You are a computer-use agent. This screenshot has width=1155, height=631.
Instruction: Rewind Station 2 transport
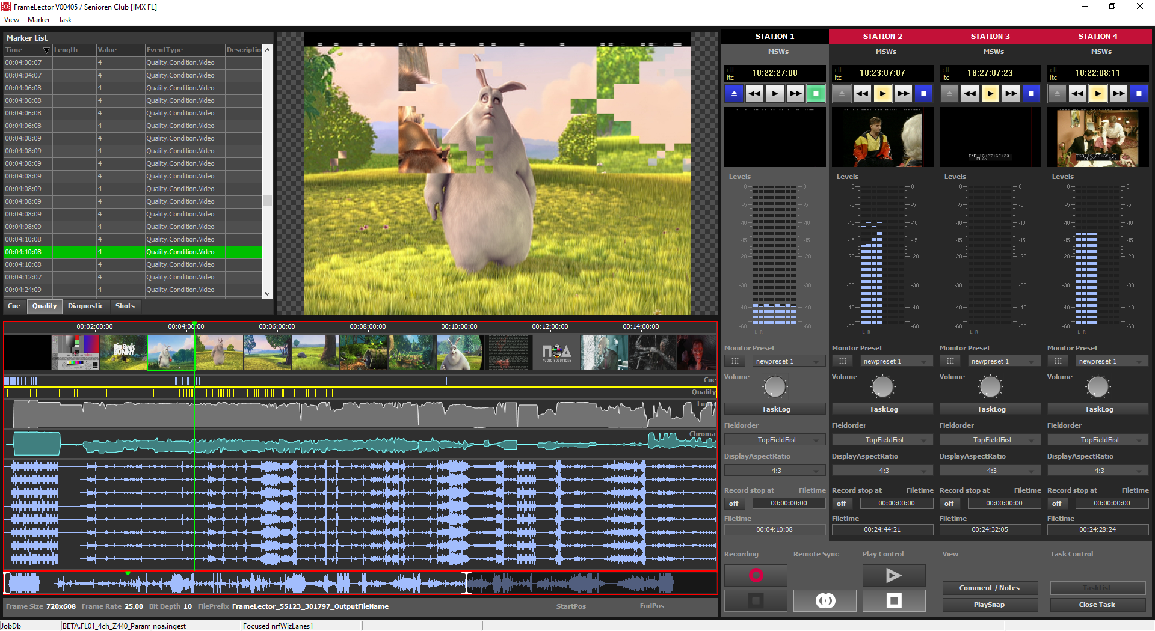click(x=862, y=94)
